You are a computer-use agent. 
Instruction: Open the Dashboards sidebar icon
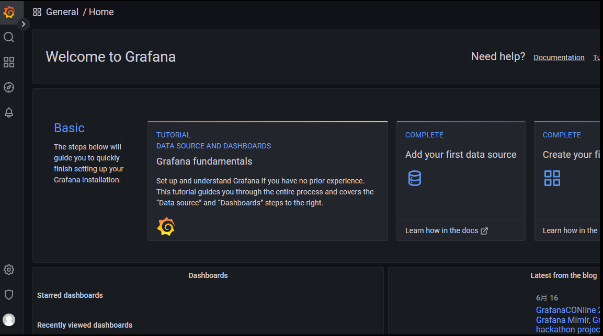pyautogui.click(x=9, y=62)
